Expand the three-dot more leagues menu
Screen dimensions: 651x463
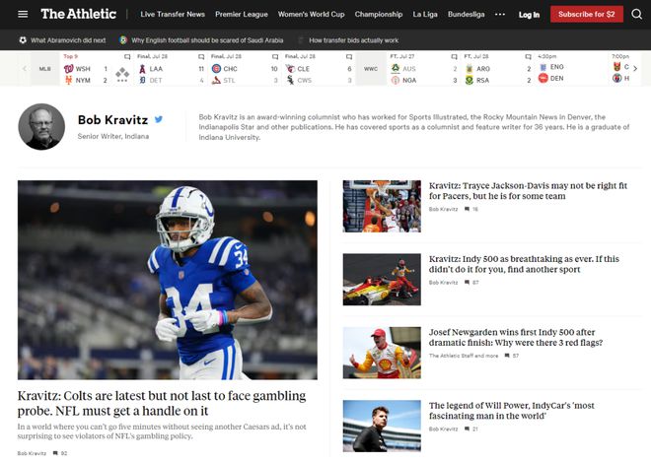point(500,14)
